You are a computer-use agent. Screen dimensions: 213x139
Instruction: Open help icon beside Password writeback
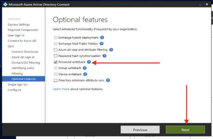89,62
